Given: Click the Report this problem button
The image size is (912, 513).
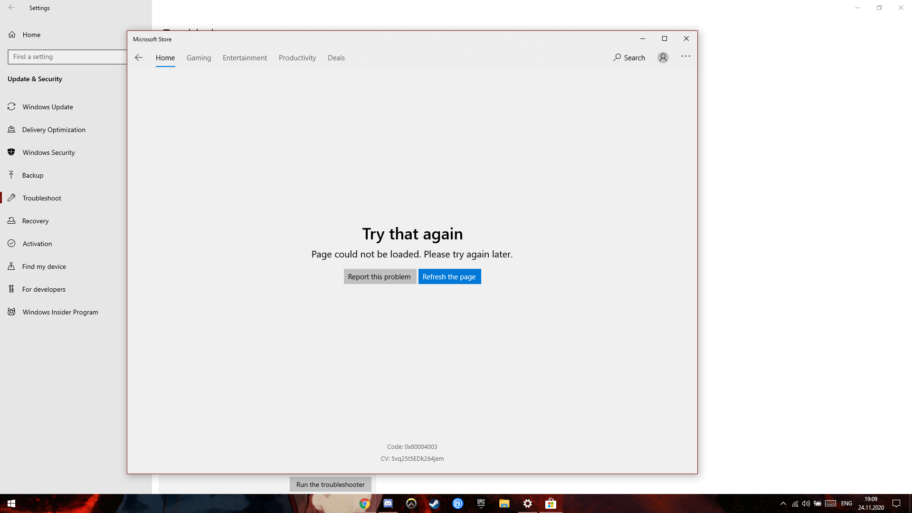Looking at the screenshot, I should tap(379, 276).
